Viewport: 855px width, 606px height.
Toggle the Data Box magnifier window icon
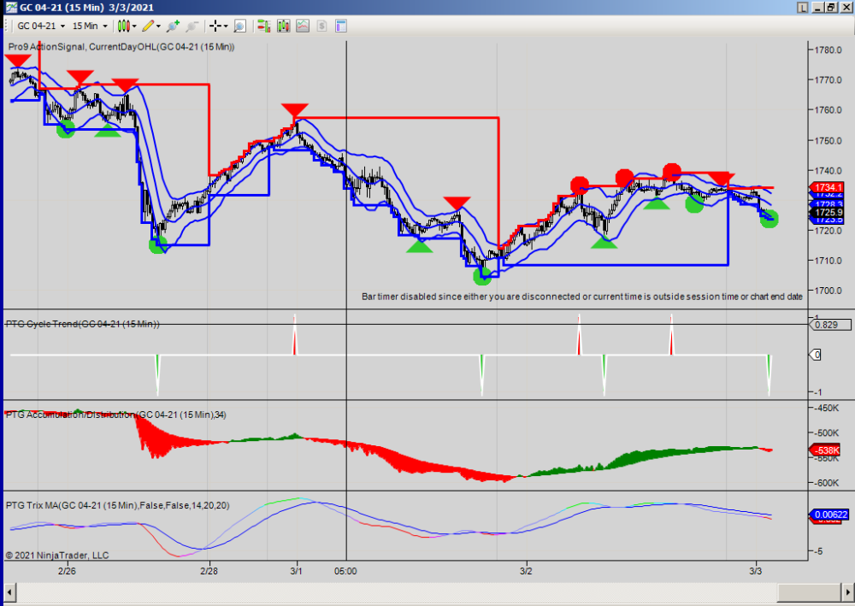240,26
